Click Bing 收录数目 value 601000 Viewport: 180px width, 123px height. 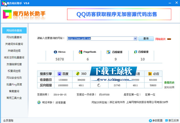pyautogui.click(x=153, y=80)
